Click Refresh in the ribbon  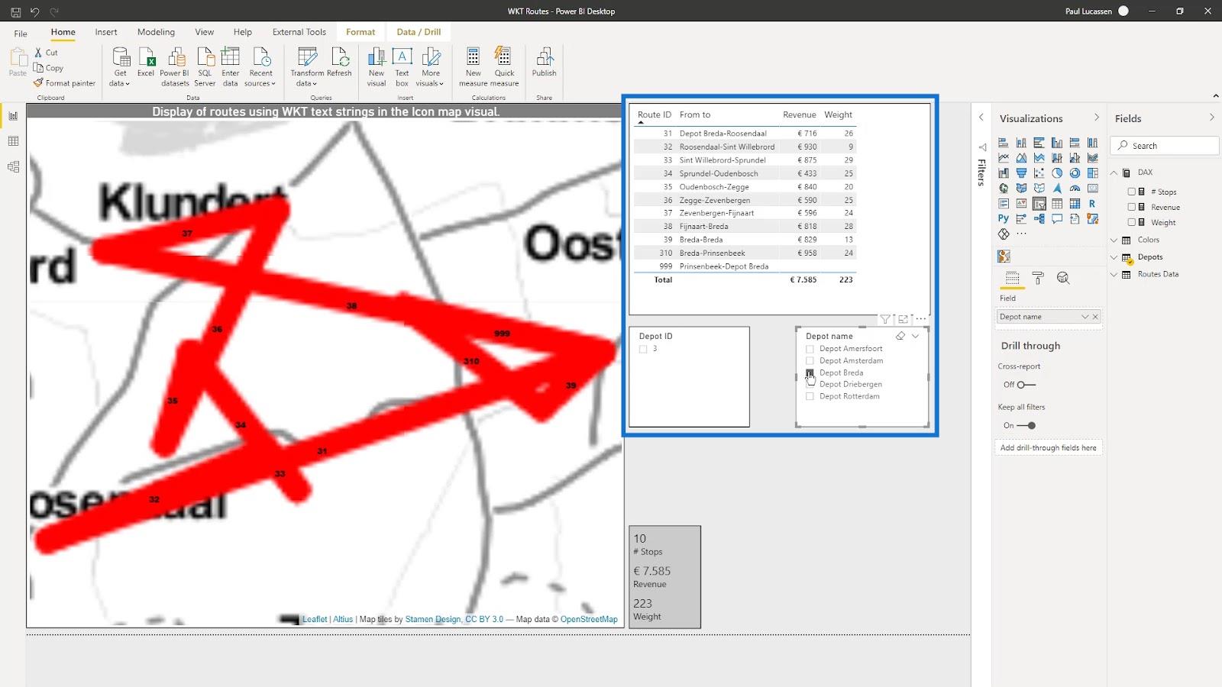[339, 63]
